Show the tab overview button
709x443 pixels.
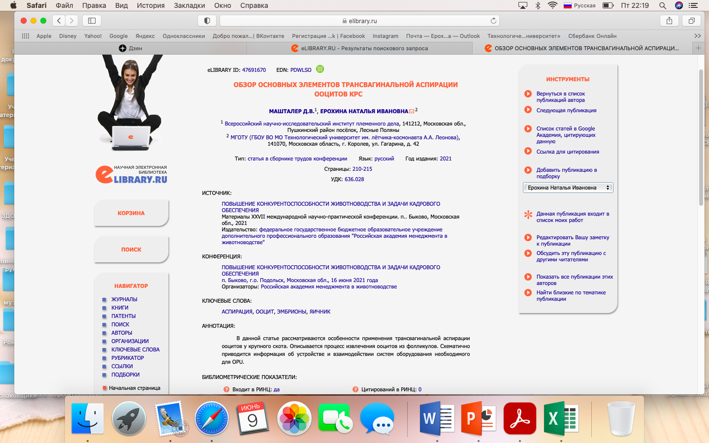click(691, 21)
